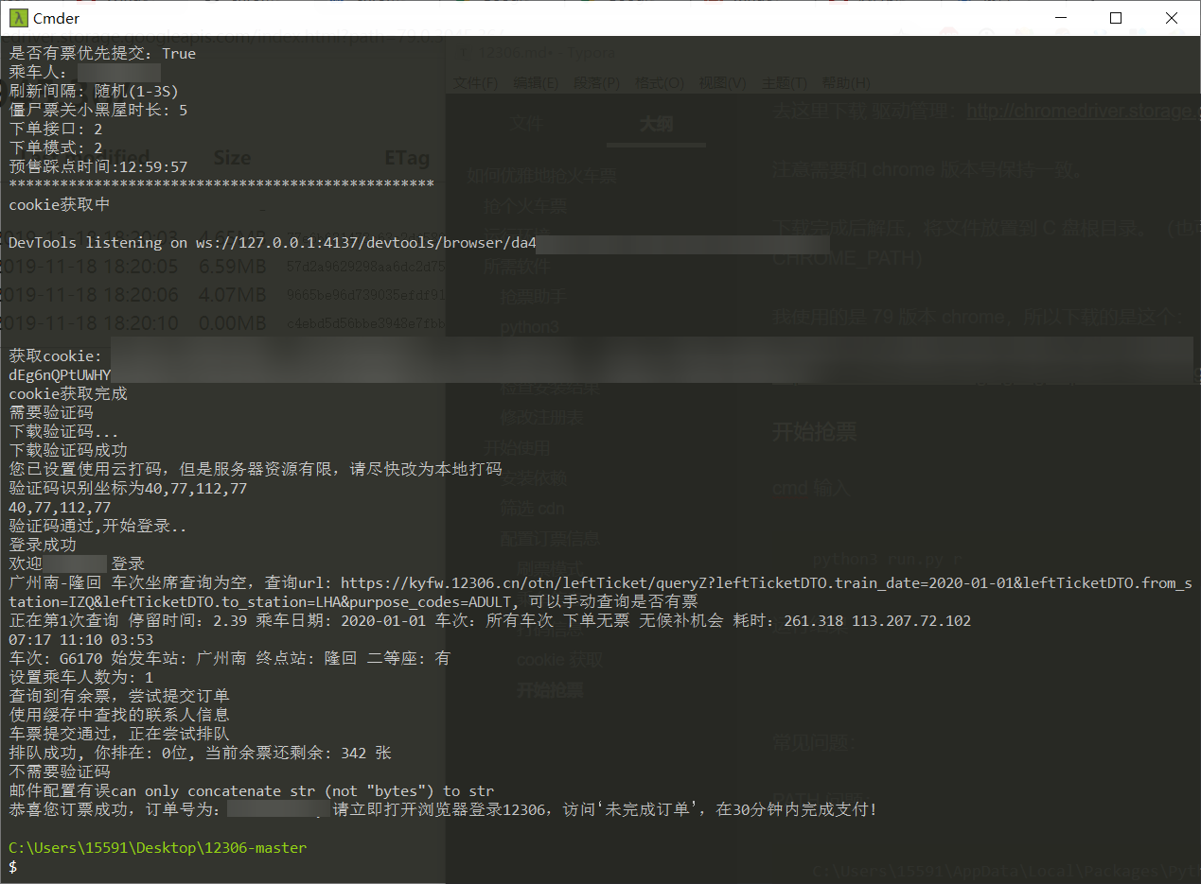Open the 视图(V) menu in Typora behind Cmder
Image resolution: width=1201 pixels, height=884 pixels.
coord(722,83)
